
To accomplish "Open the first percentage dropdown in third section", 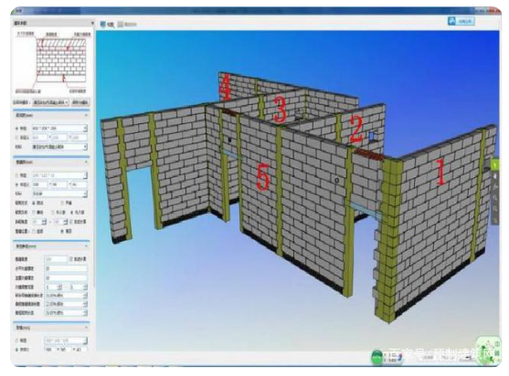I will 66,296.
